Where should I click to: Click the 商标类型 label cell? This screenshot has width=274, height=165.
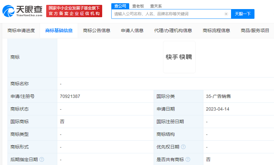(x=33, y=134)
